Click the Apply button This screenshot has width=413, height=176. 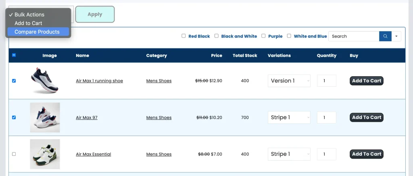tap(95, 14)
